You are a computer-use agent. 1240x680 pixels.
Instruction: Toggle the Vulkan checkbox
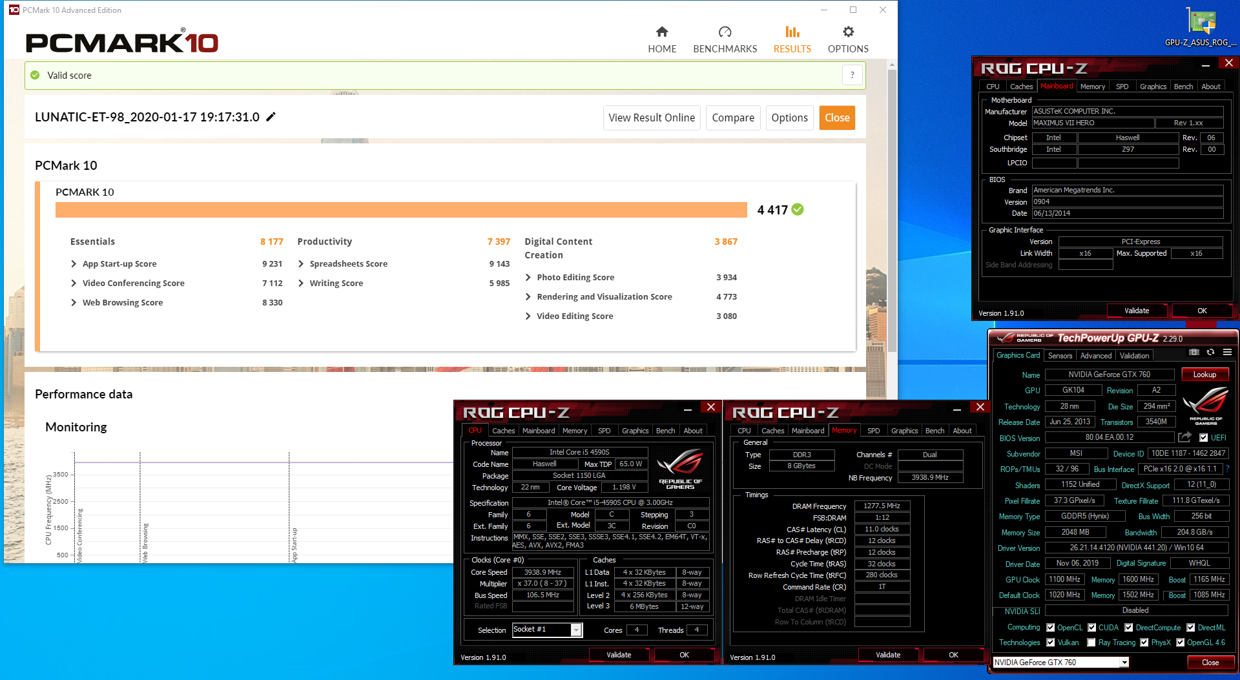(x=1051, y=643)
